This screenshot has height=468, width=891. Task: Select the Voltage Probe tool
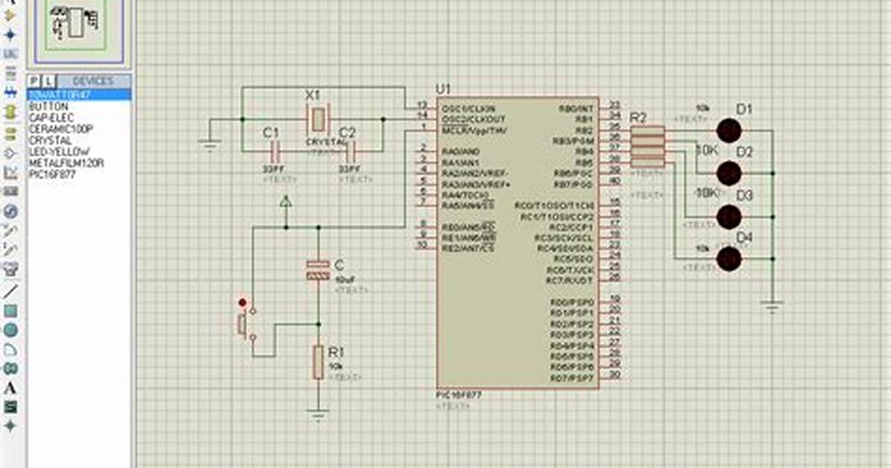tap(10, 231)
